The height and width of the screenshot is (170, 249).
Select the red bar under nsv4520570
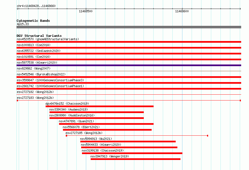(x=129, y=42)
